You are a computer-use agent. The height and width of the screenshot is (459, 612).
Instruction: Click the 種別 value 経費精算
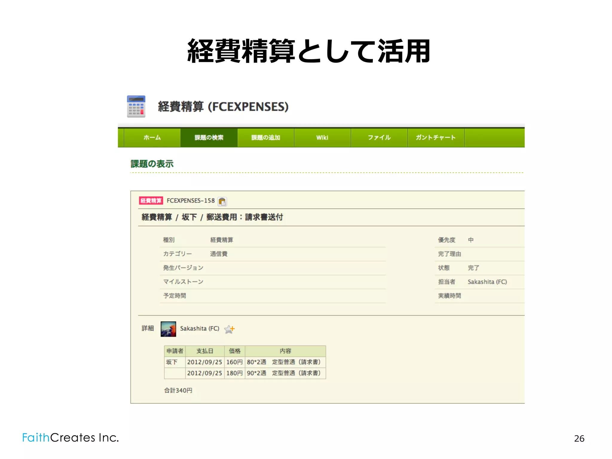[221, 240]
